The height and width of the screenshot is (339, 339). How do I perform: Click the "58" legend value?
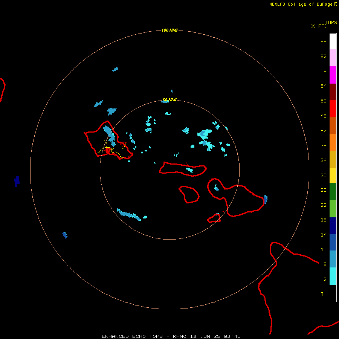point(324,71)
